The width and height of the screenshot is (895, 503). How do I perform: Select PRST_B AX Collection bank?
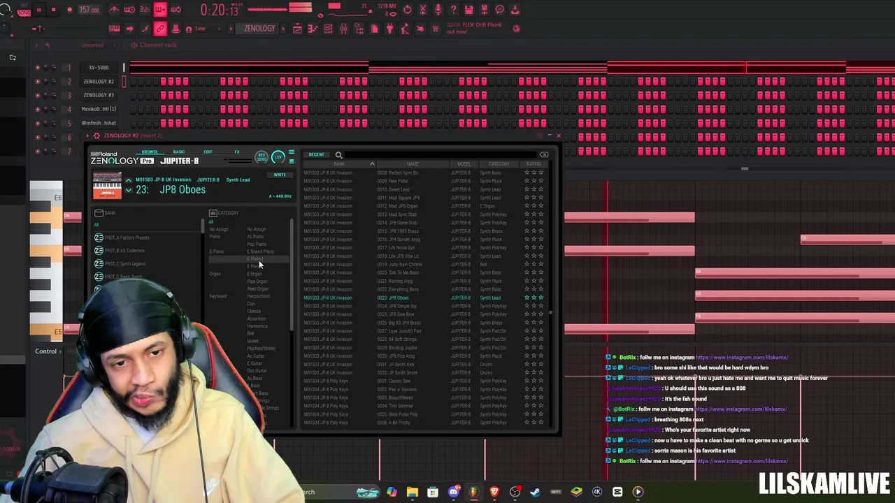pos(124,251)
